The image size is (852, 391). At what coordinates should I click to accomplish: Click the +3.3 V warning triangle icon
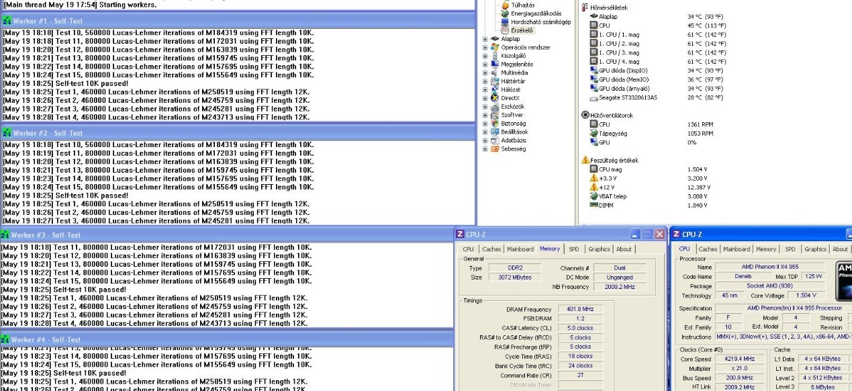tap(594, 178)
